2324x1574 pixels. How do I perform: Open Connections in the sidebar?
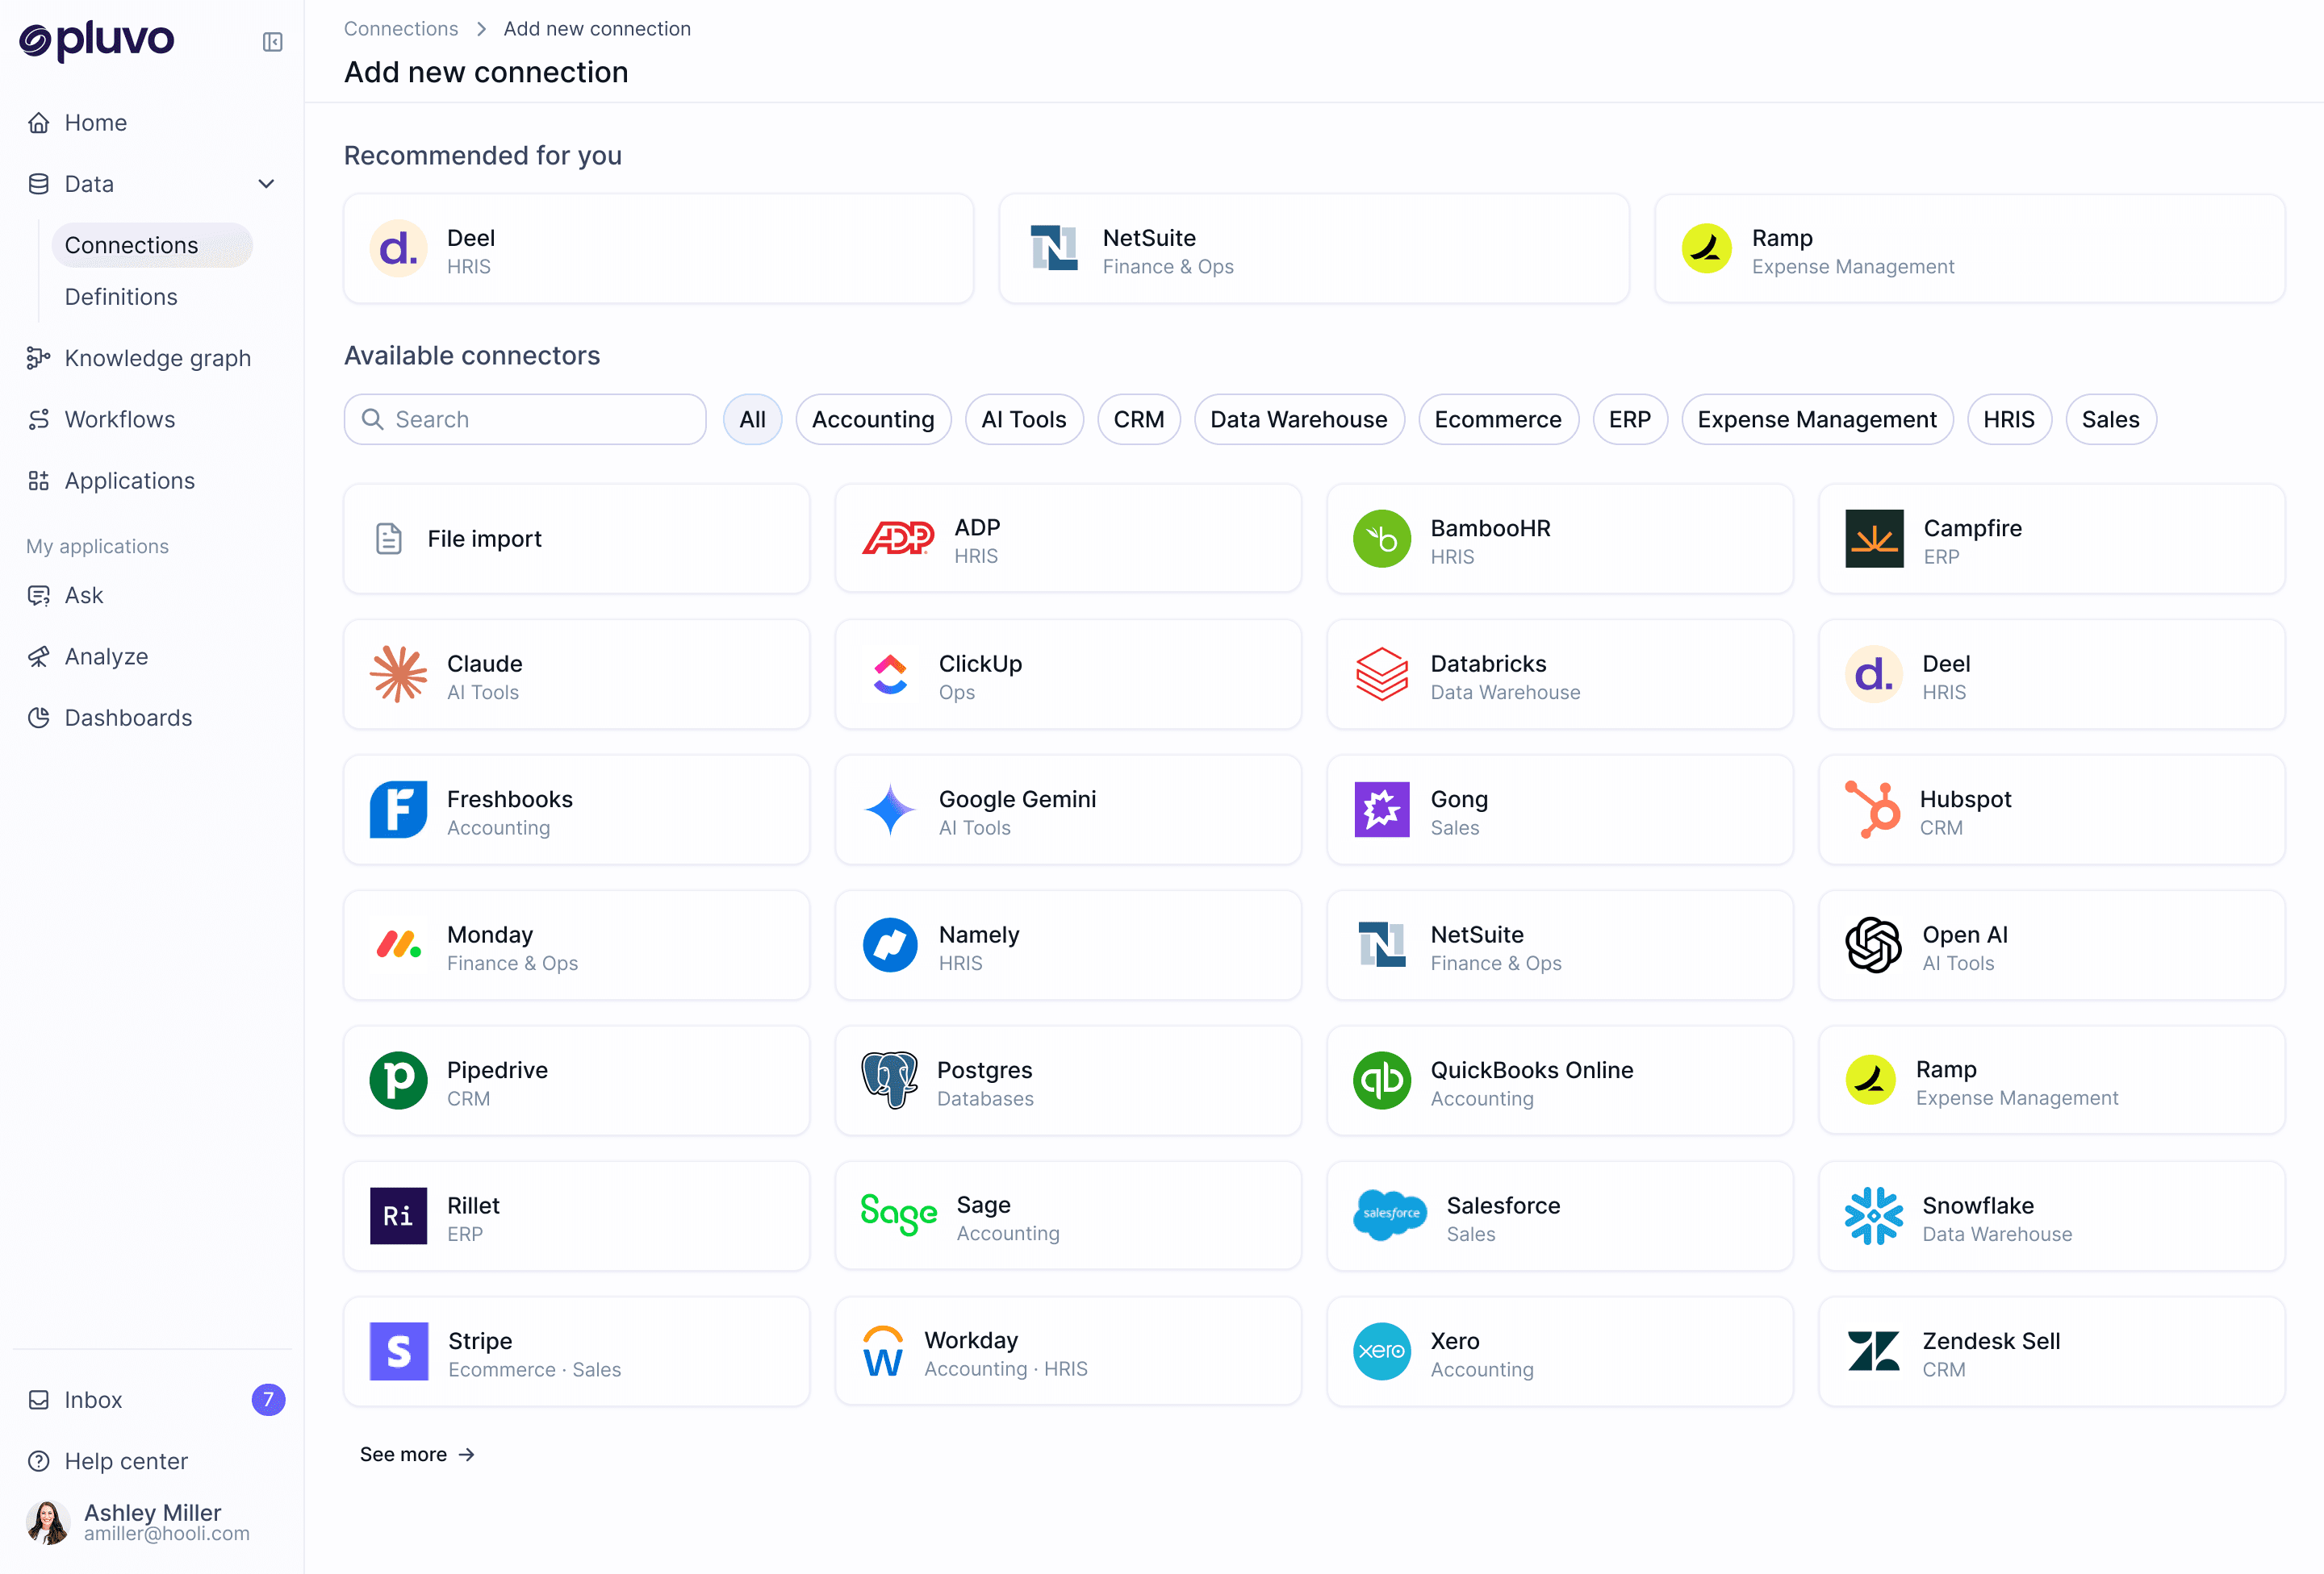(152, 245)
